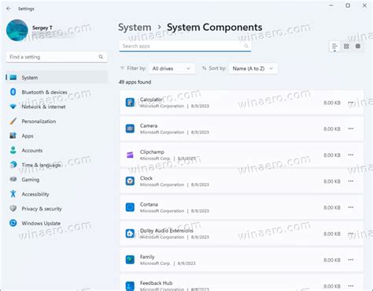Image resolution: width=373 pixels, height=291 pixels.
Task: Switch to list view layout
Action: [334, 47]
